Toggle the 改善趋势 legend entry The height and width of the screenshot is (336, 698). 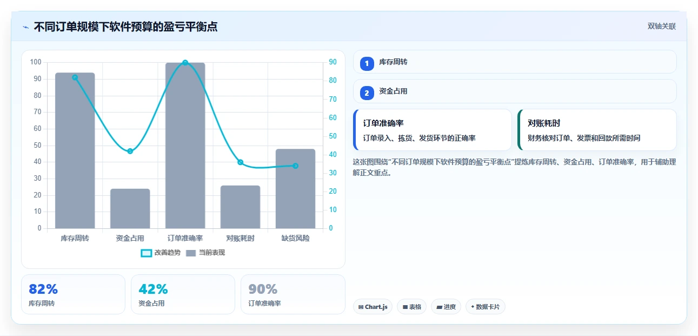[x=160, y=253]
